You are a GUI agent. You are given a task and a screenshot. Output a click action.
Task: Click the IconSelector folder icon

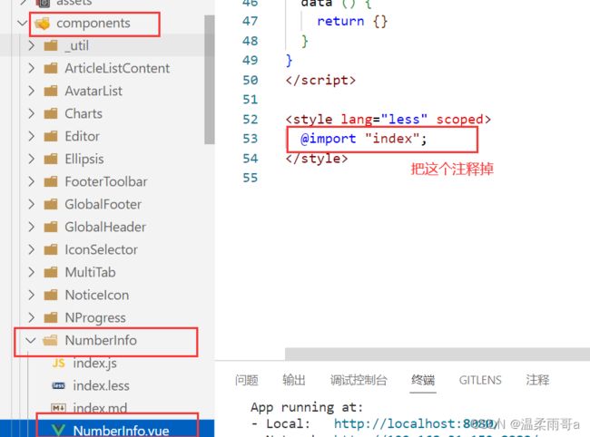coord(51,249)
